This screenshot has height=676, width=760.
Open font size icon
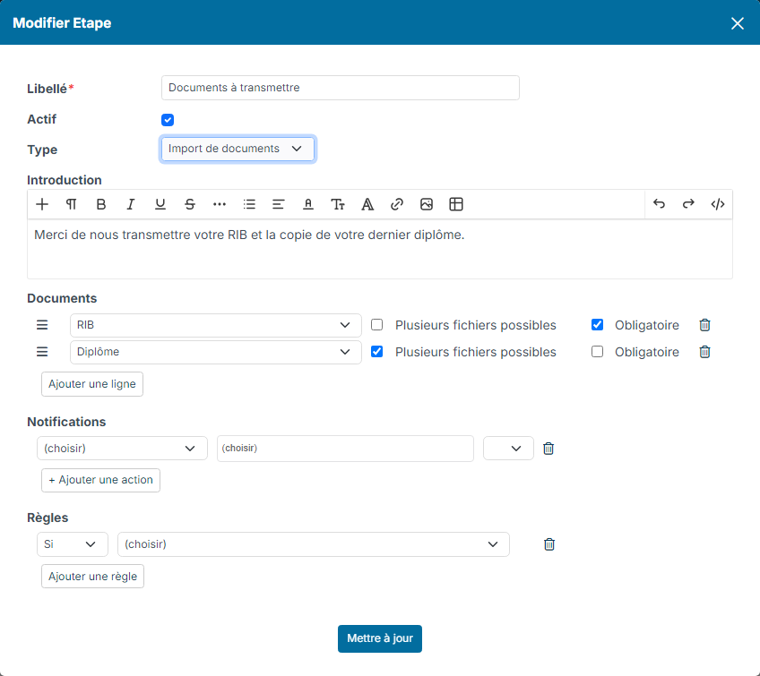click(338, 204)
